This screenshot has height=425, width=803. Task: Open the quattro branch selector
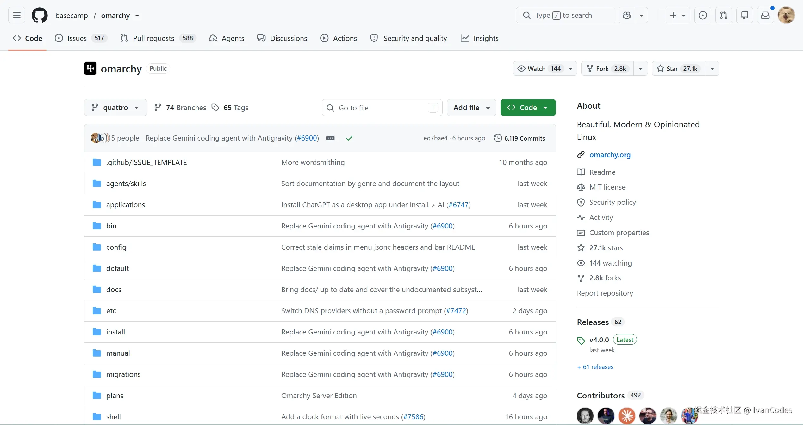click(x=115, y=108)
